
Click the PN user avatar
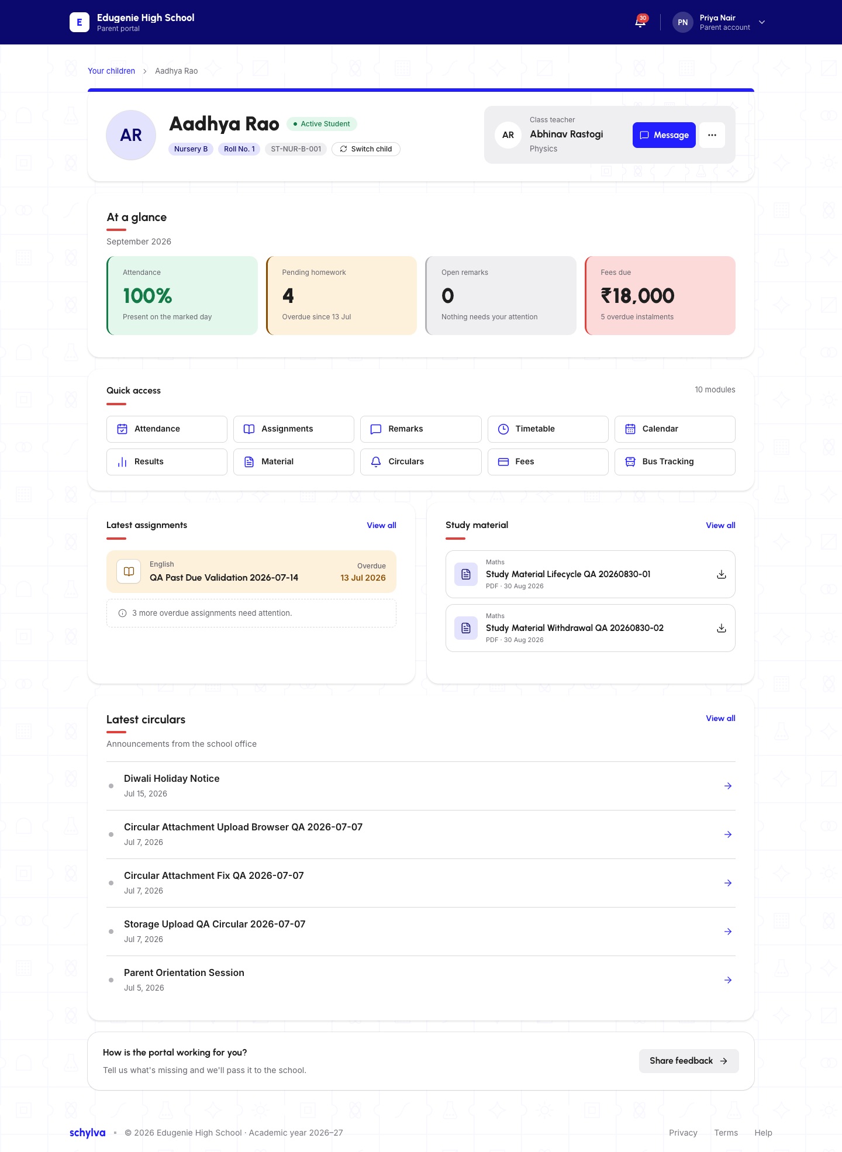coord(682,22)
